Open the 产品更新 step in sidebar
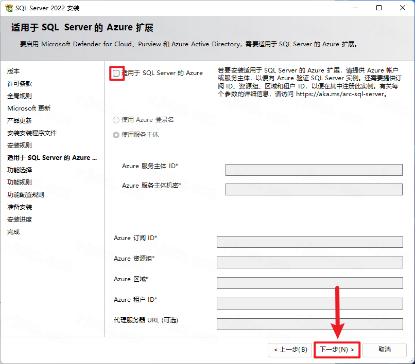415x364 pixels. pyautogui.click(x=20, y=121)
